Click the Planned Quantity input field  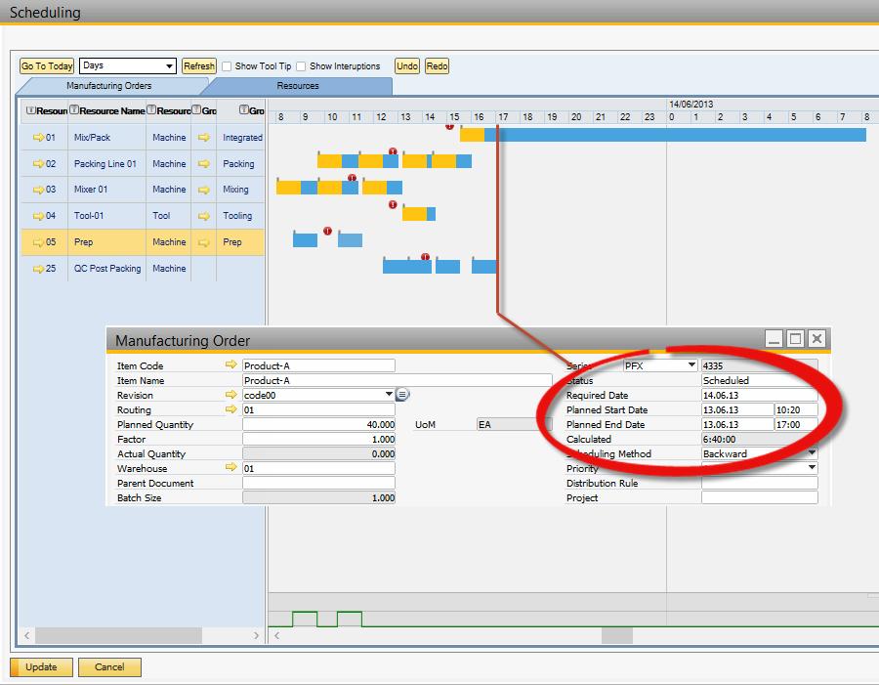click(x=318, y=424)
